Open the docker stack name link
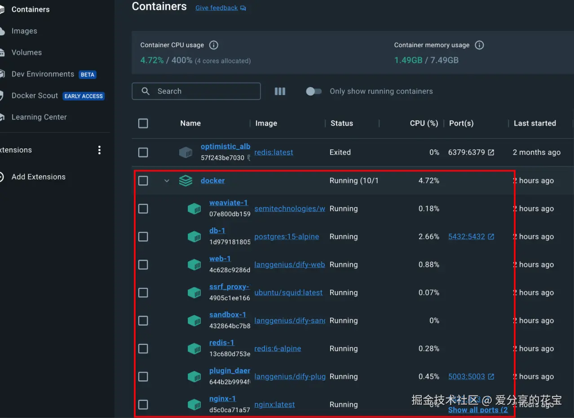The image size is (574, 418). click(x=212, y=181)
